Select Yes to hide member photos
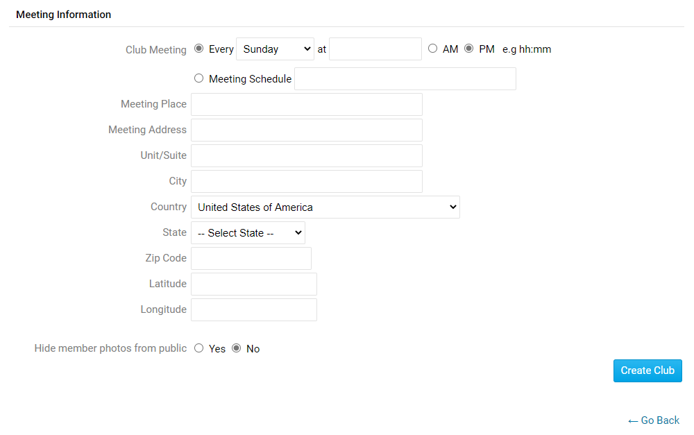The width and height of the screenshot is (694, 435). (x=199, y=348)
